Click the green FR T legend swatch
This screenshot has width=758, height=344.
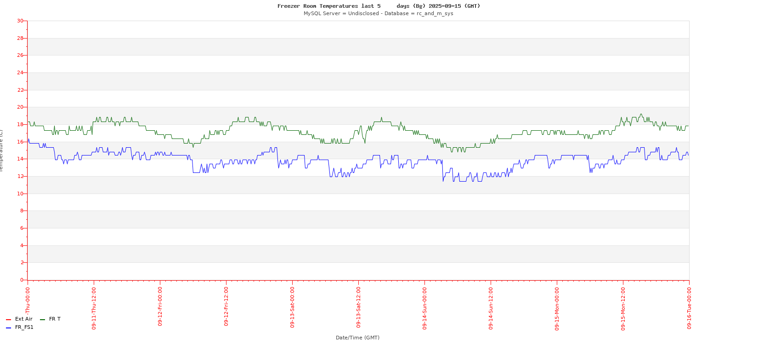tap(42, 320)
